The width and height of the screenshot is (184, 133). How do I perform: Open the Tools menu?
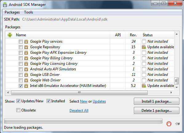(29, 12)
